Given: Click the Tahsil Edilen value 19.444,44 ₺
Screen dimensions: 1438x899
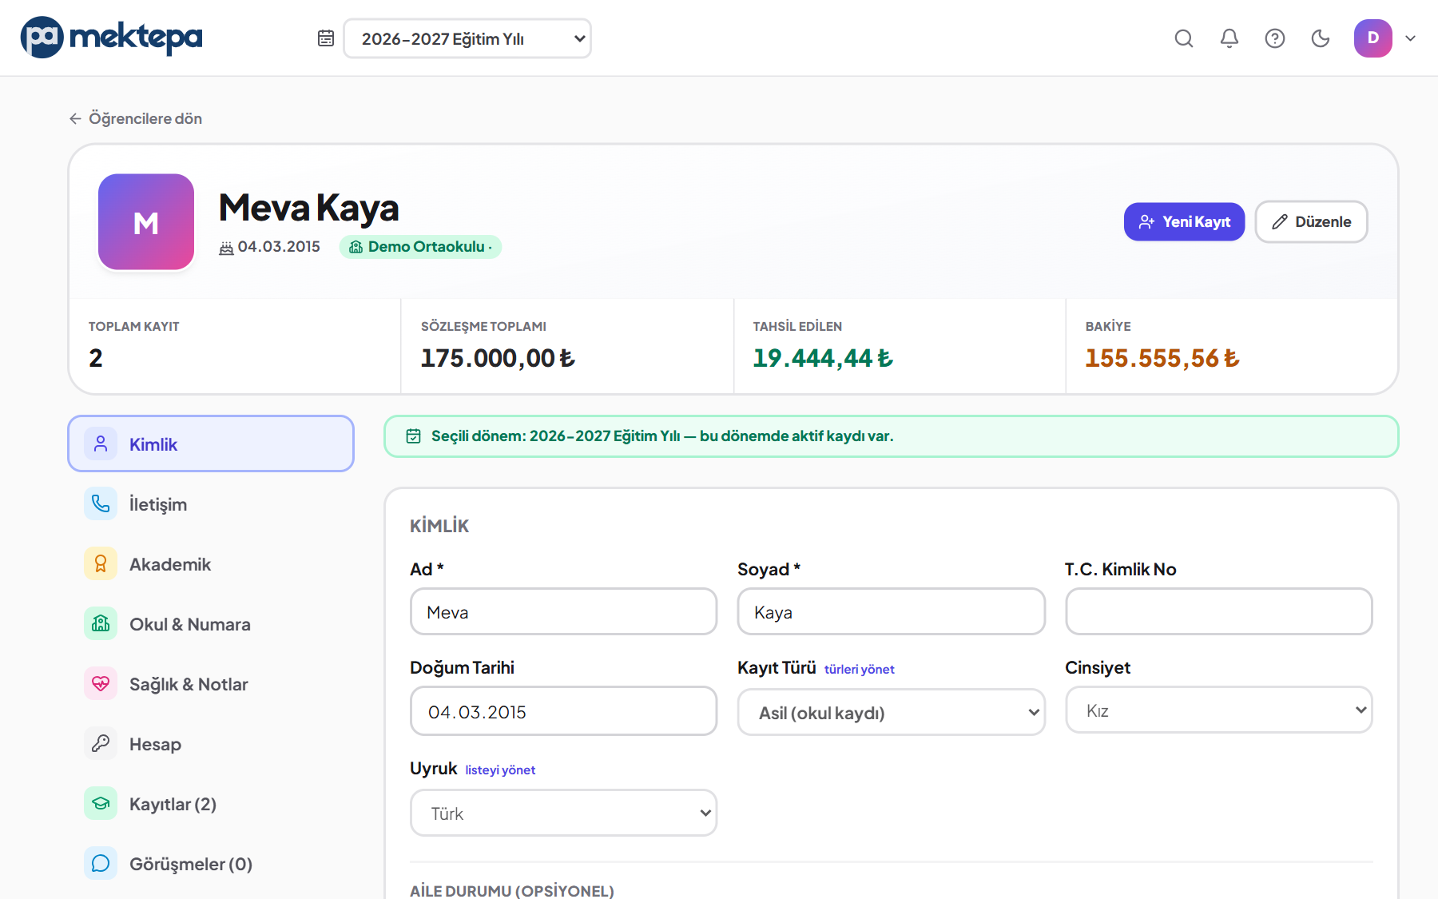Looking at the screenshot, I should 823,358.
